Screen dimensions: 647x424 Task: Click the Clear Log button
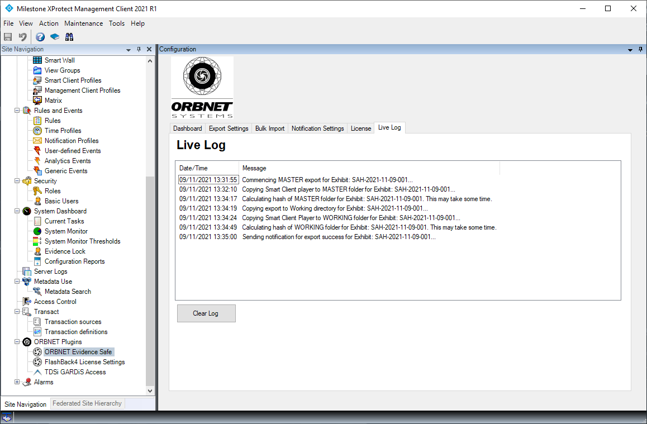206,313
